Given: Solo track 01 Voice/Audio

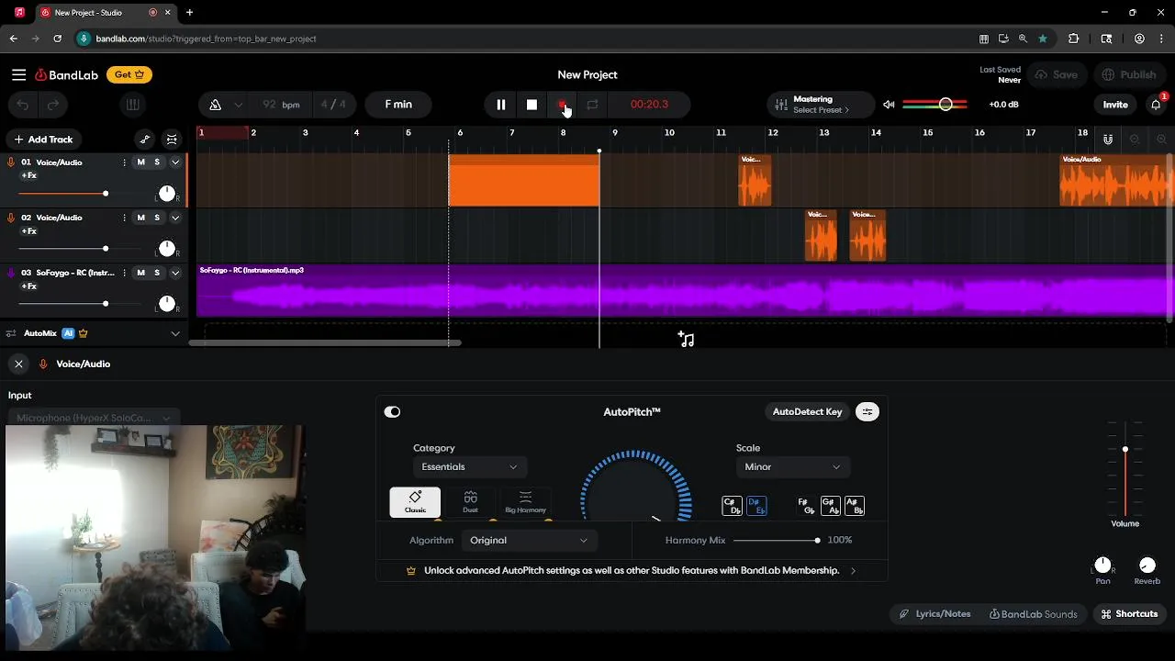Looking at the screenshot, I should tap(157, 162).
